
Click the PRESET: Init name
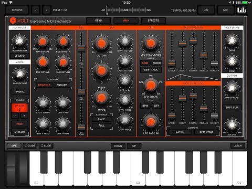(x=60, y=10)
